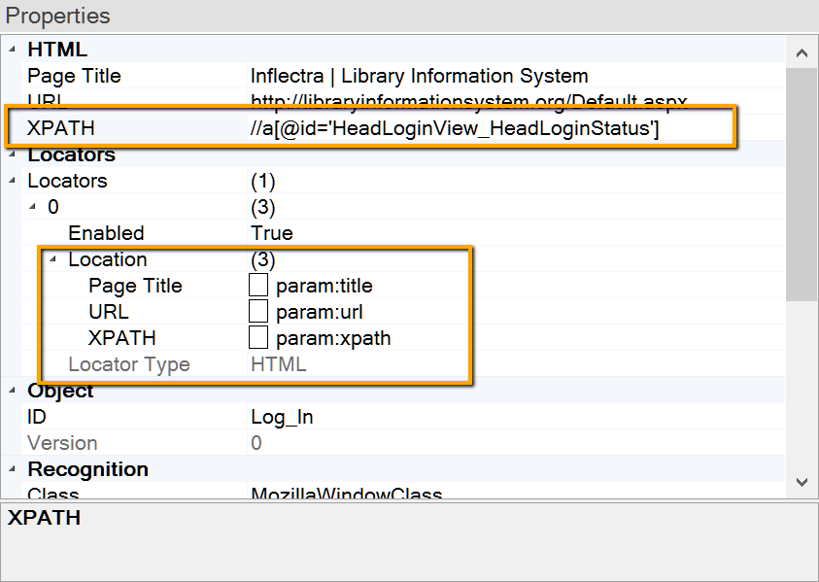819x582 pixels.
Task: Collapse the HTML category section
Action: click(x=13, y=50)
